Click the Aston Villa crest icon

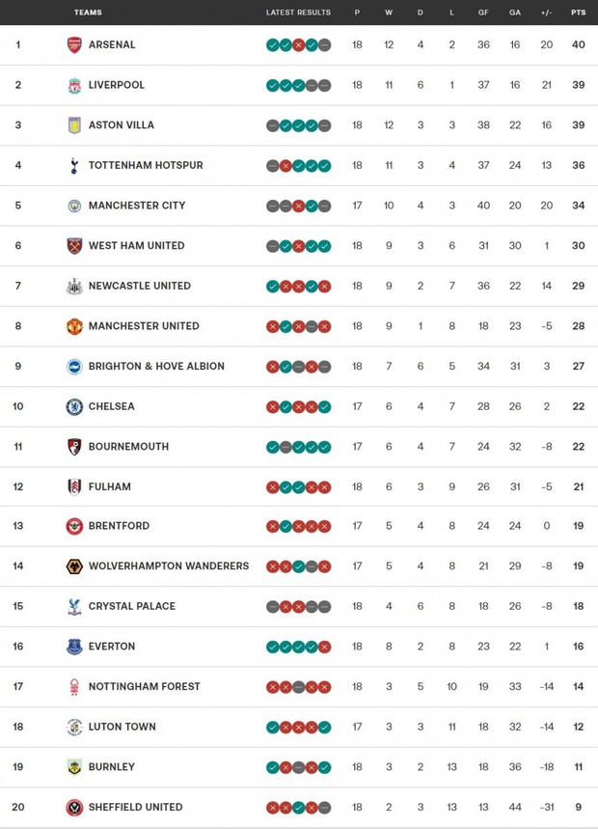point(74,125)
